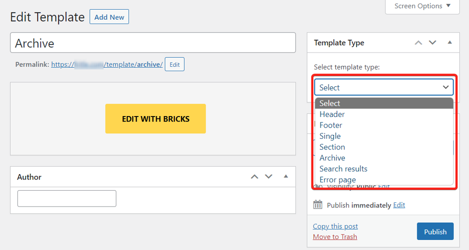Click the calendar icon beside Publish immediately
Image resolution: width=469 pixels, height=250 pixels.
pyautogui.click(x=318, y=205)
